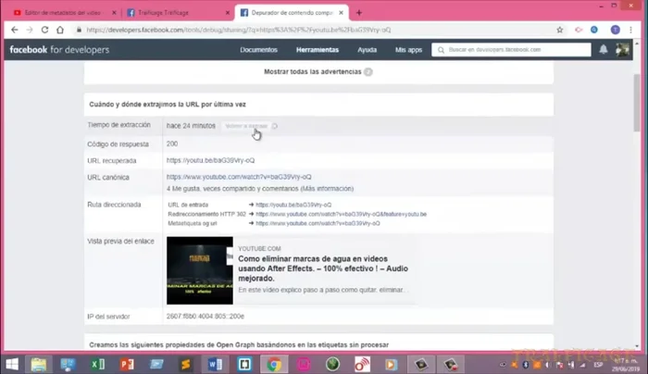The height and width of the screenshot is (374, 648).
Task: Launch Word from the taskbar
Action: 216,363
